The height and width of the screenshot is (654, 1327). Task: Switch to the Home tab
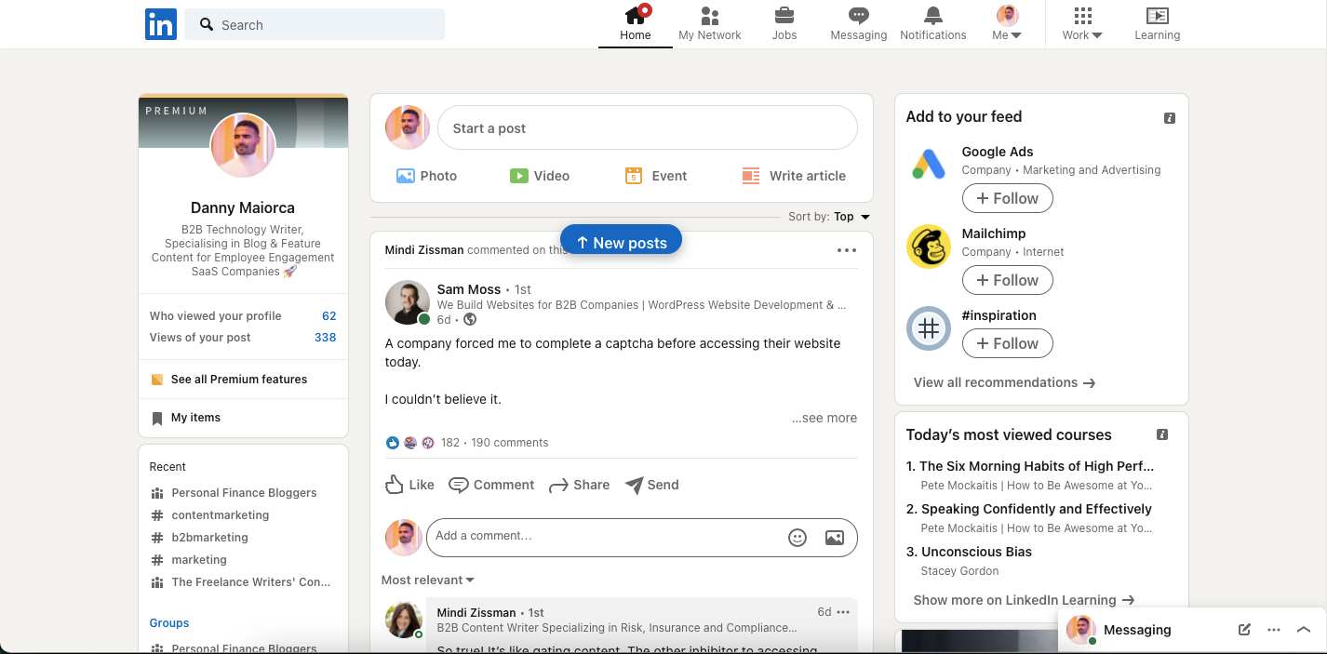pyautogui.click(x=635, y=23)
